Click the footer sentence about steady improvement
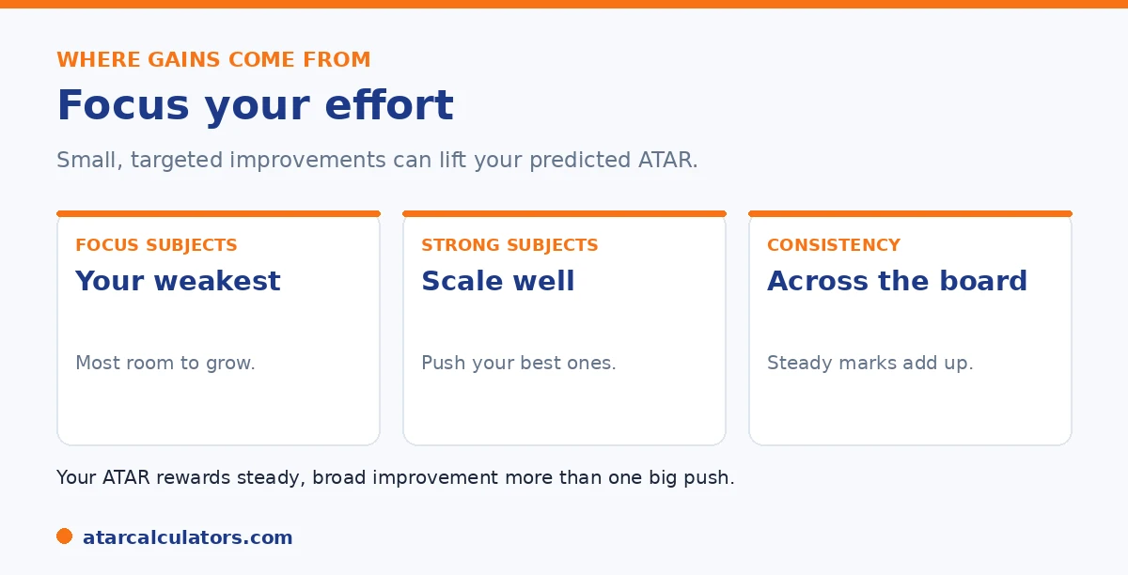Screen dimensions: 1128x575 coord(396,477)
